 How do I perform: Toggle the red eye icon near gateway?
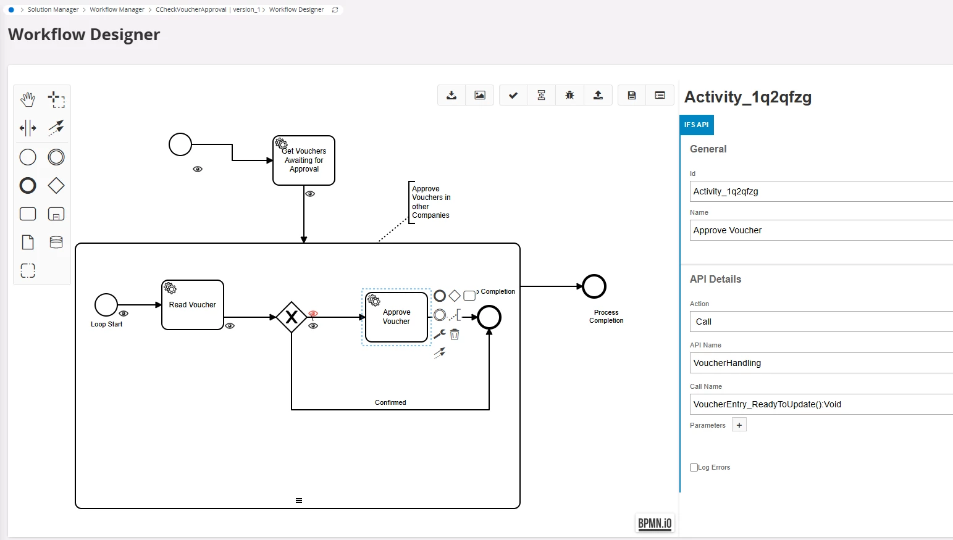[x=313, y=314]
